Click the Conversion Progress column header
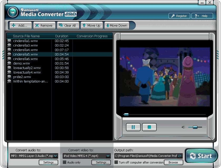Viewport: 221px width, 168px height. click(x=92, y=36)
